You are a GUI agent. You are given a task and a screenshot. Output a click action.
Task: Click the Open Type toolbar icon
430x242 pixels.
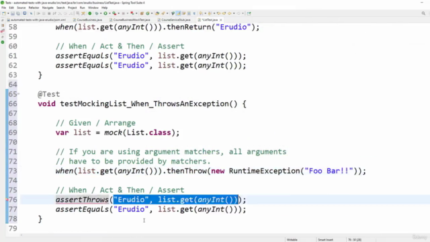pos(157,13)
